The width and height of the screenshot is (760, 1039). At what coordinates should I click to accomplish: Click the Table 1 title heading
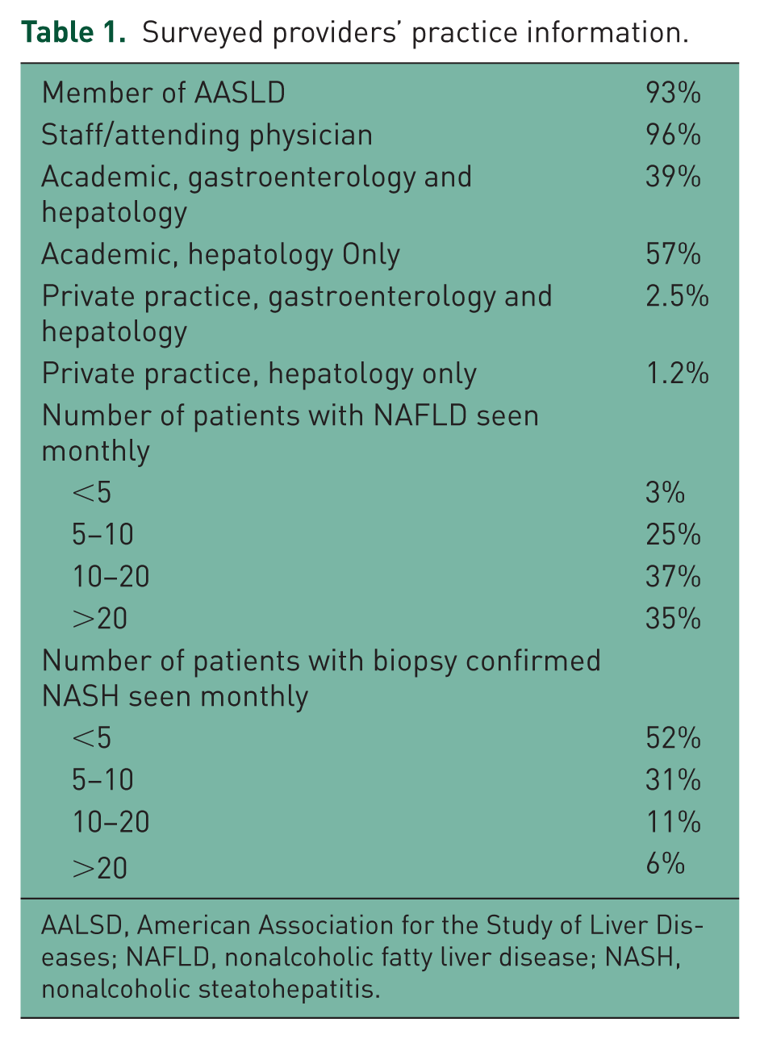click(x=354, y=35)
